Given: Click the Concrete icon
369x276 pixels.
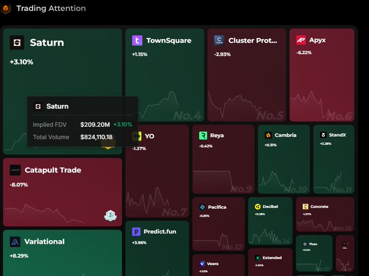Looking at the screenshot, I should [x=305, y=207].
